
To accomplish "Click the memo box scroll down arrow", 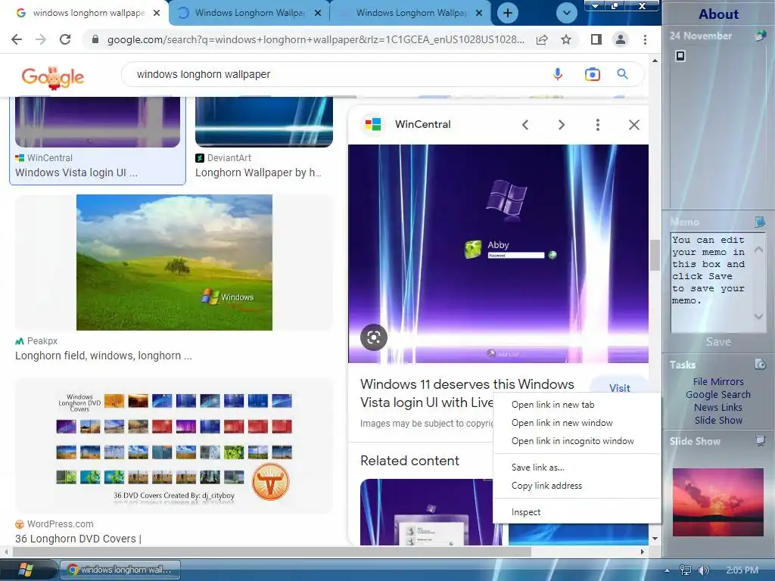I will pyautogui.click(x=758, y=316).
